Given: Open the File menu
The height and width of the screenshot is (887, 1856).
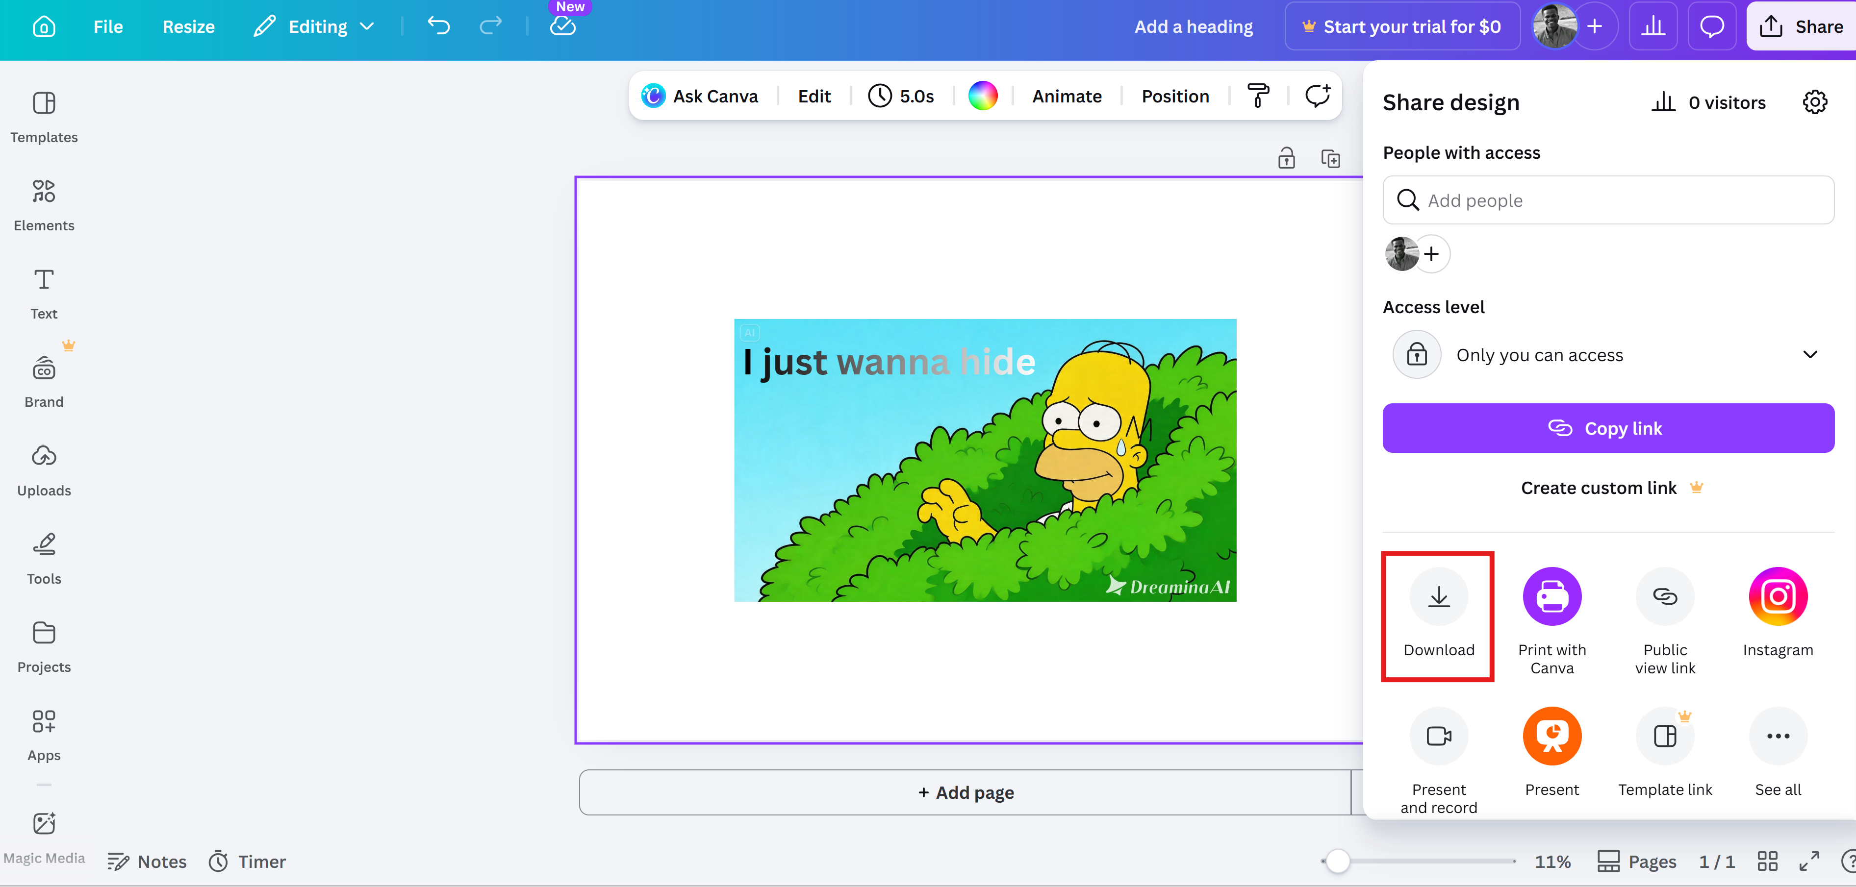Looking at the screenshot, I should 108,26.
